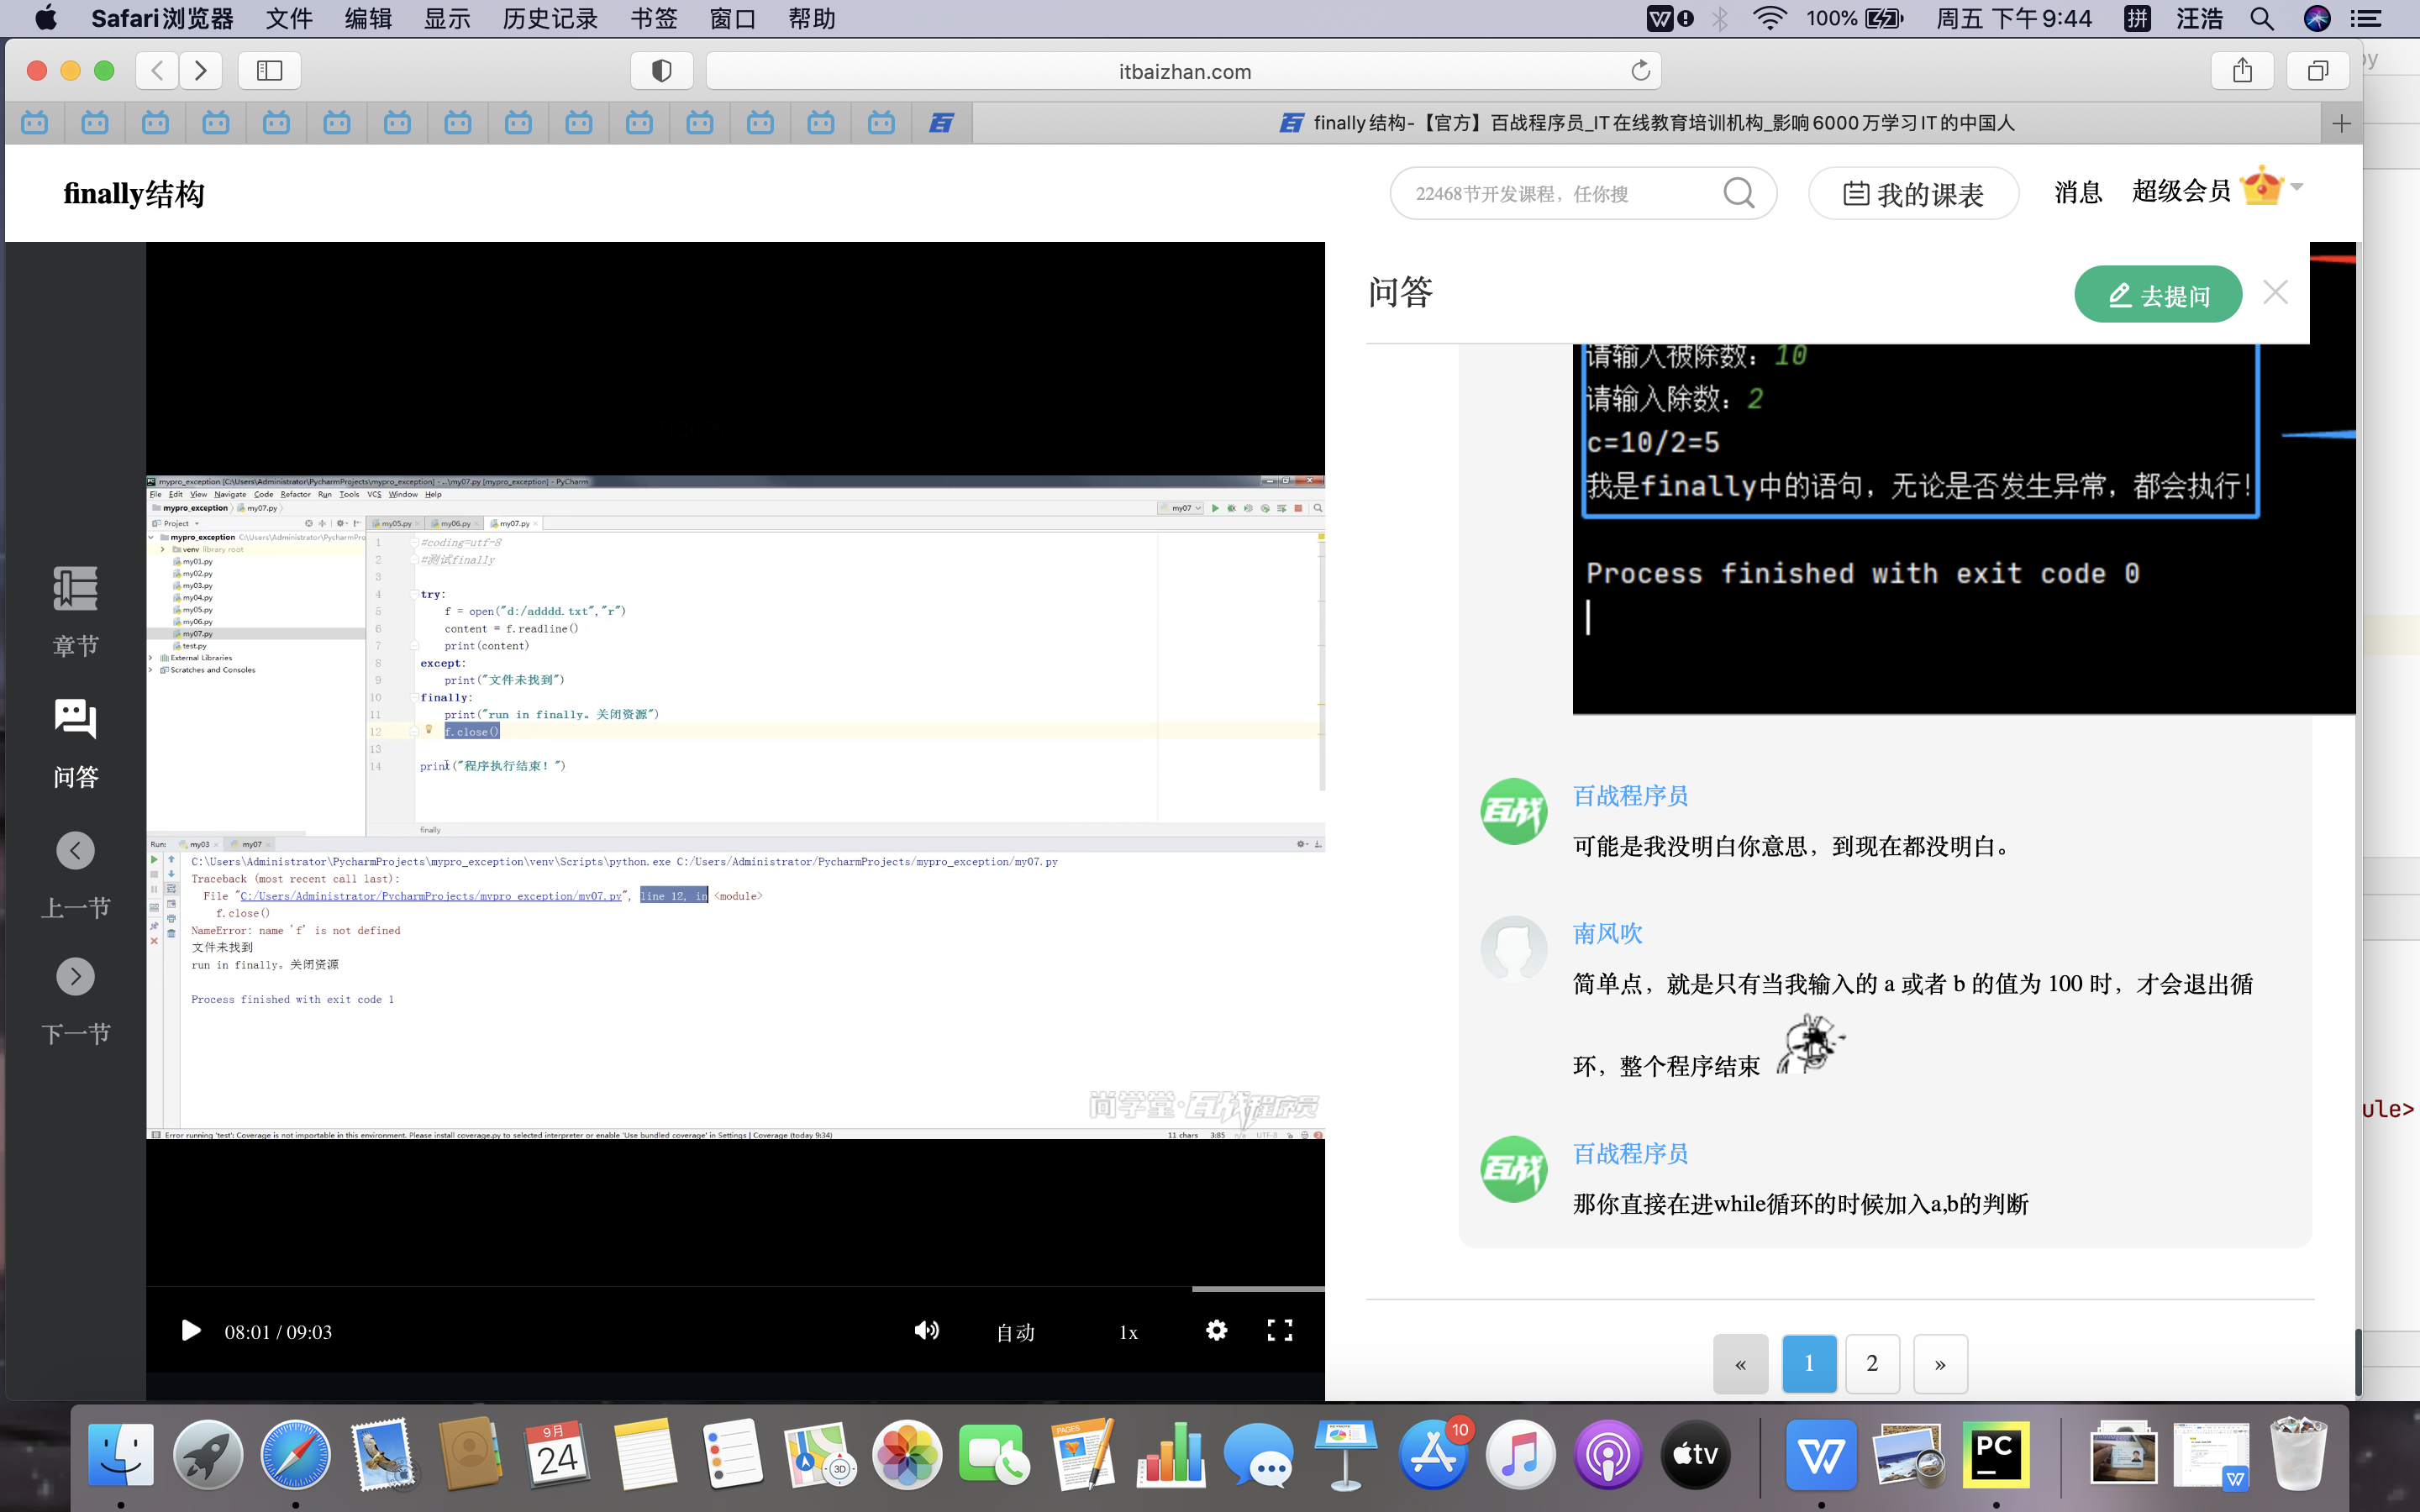Click Safari share button
Image resolution: width=2420 pixels, height=1512 pixels.
pos(2243,70)
